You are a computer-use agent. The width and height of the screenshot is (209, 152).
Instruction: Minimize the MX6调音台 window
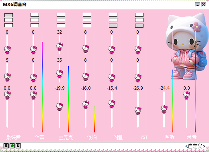[x=197, y=5]
